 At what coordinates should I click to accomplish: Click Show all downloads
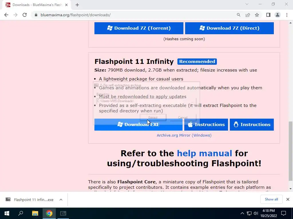coord(271,199)
